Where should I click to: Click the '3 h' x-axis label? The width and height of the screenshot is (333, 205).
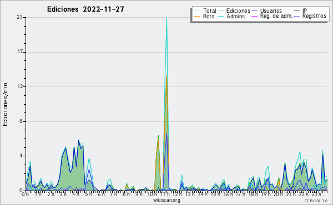pos(63,194)
